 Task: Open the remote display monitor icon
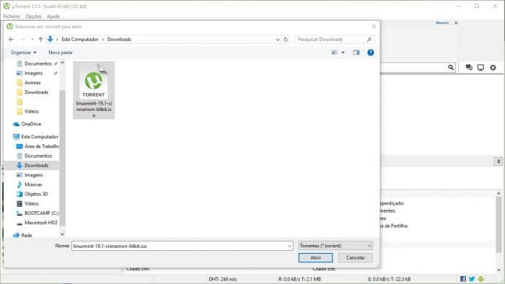[481, 68]
